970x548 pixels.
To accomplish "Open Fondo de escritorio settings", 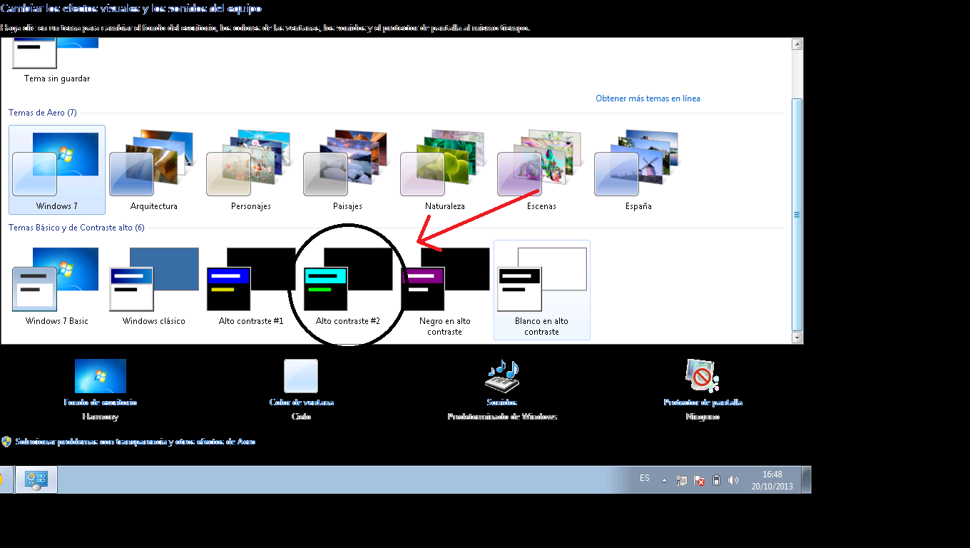I will 100,377.
